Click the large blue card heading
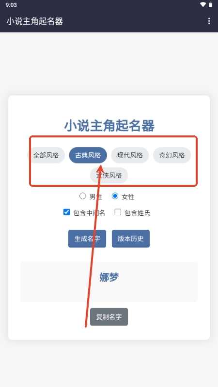Image resolution: width=218 pixels, height=387 pixels. (109, 126)
